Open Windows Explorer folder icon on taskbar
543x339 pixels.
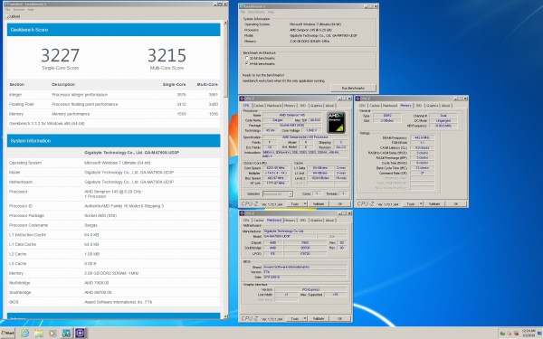pyautogui.click(x=38, y=333)
